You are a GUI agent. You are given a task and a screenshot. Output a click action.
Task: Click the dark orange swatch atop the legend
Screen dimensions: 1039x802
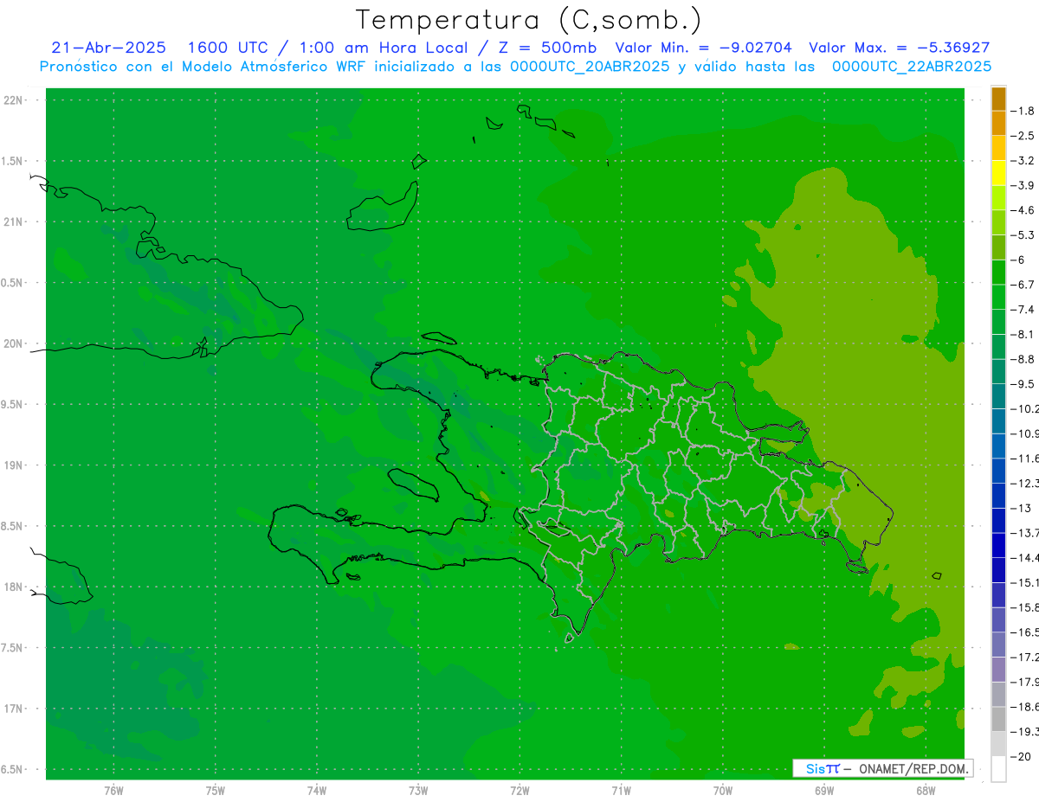[x=998, y=99]
